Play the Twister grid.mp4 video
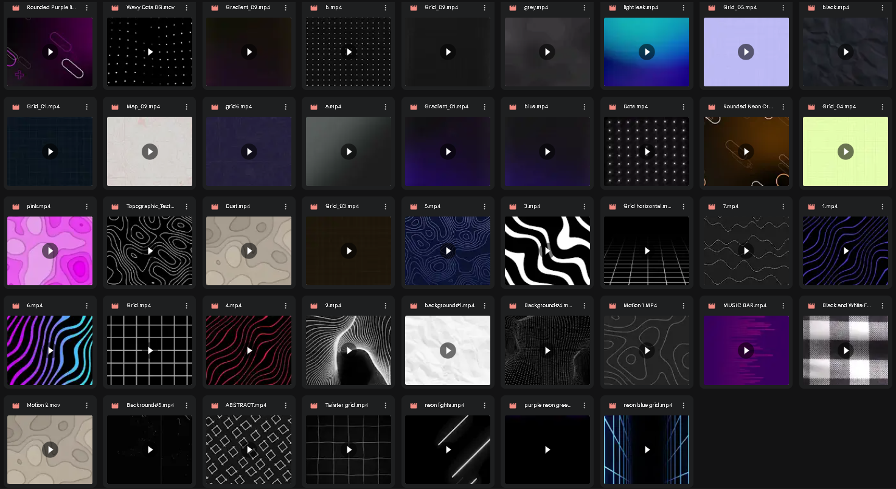The width and height of the screenshot is (896, 489). 349,449
